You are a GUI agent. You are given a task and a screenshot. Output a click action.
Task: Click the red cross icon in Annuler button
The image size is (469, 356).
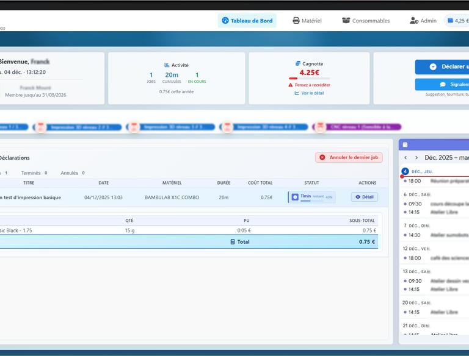coord(322,157)
